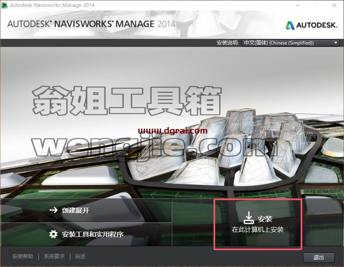Click the Autodesk logo at top right
This screenshot has width=344, height=267.
tap(311, 25)
